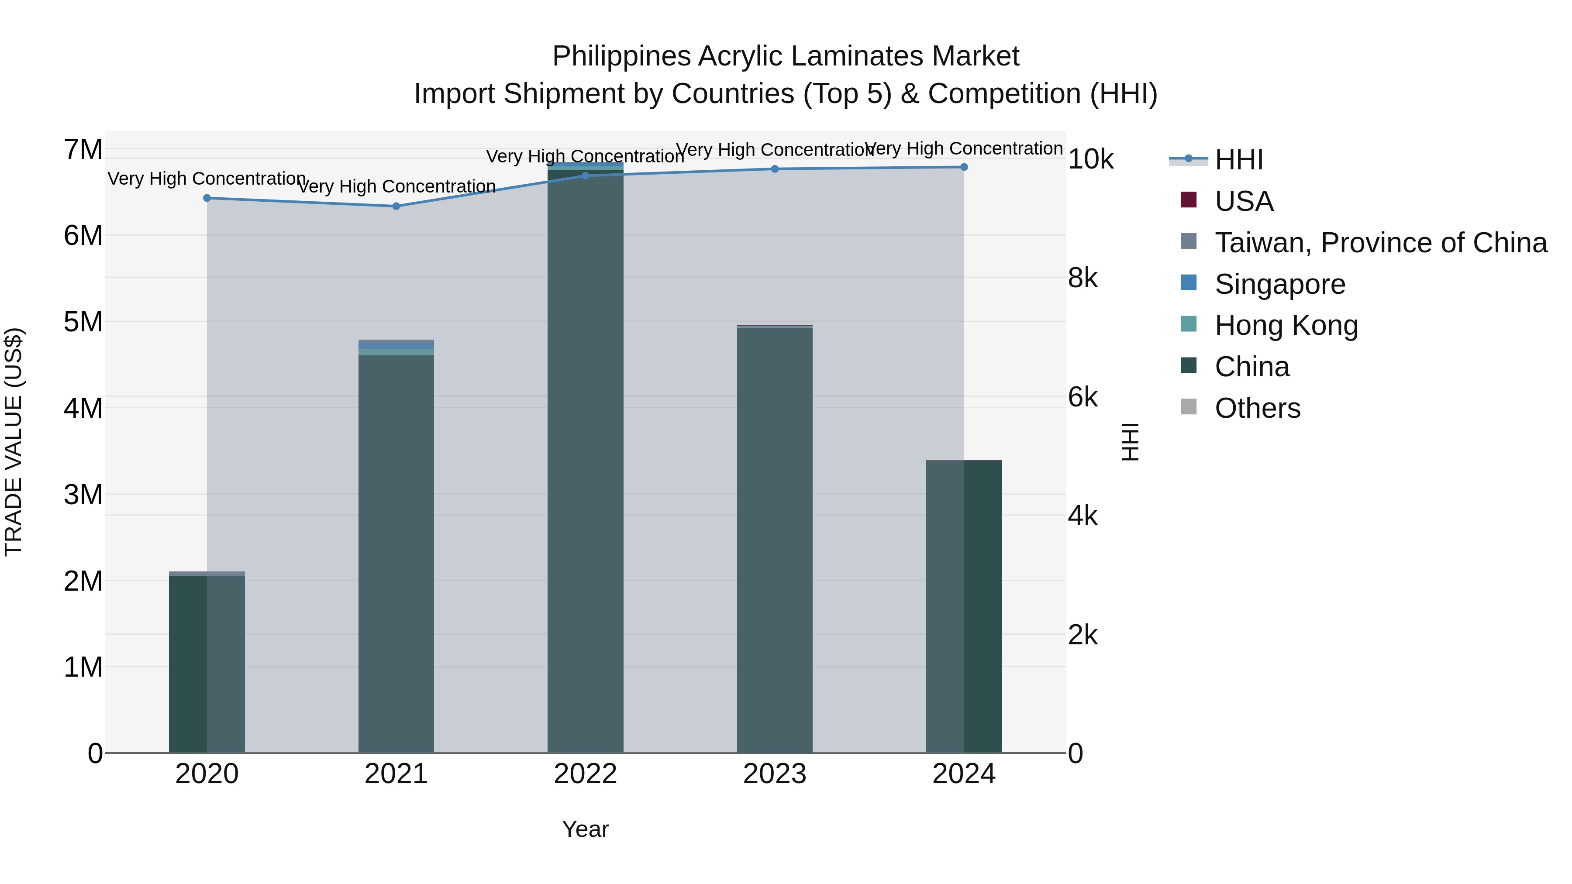Image resolution: width=1572 pixels, height=884 pixels.
Task: Click the 2021 Hong Kong bar segment
Action: coord(396,352)
